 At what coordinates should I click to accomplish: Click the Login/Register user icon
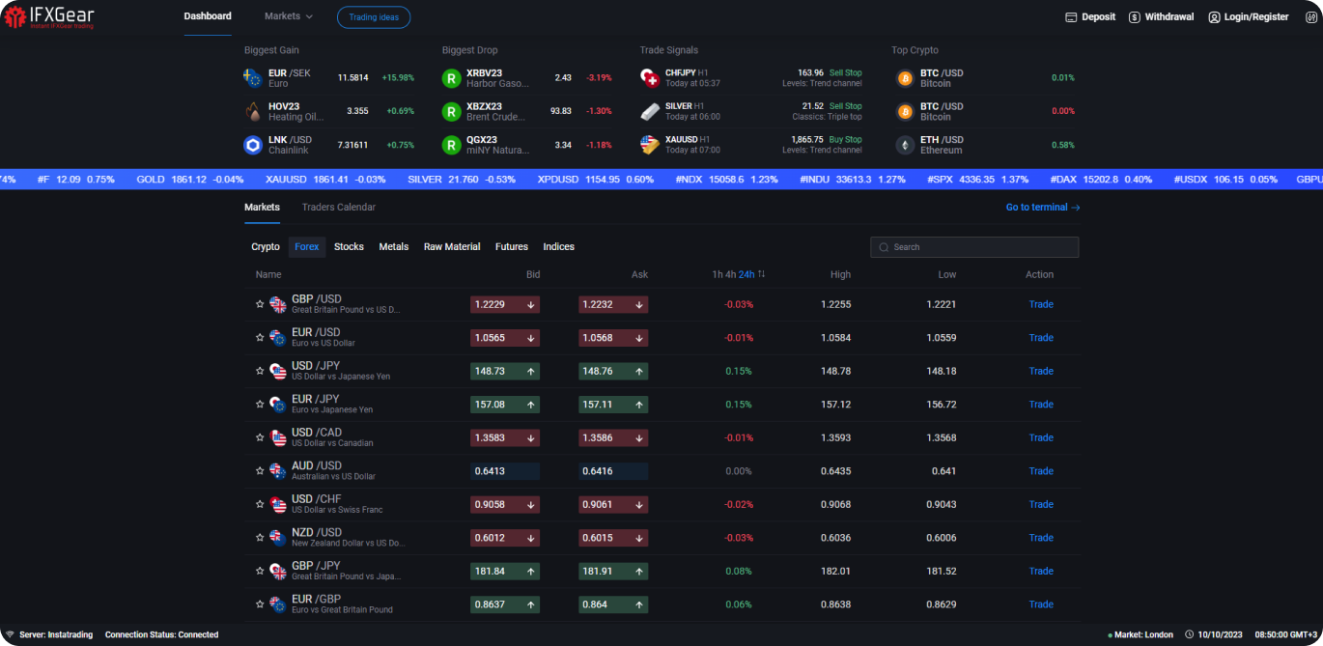point(1214,17)
